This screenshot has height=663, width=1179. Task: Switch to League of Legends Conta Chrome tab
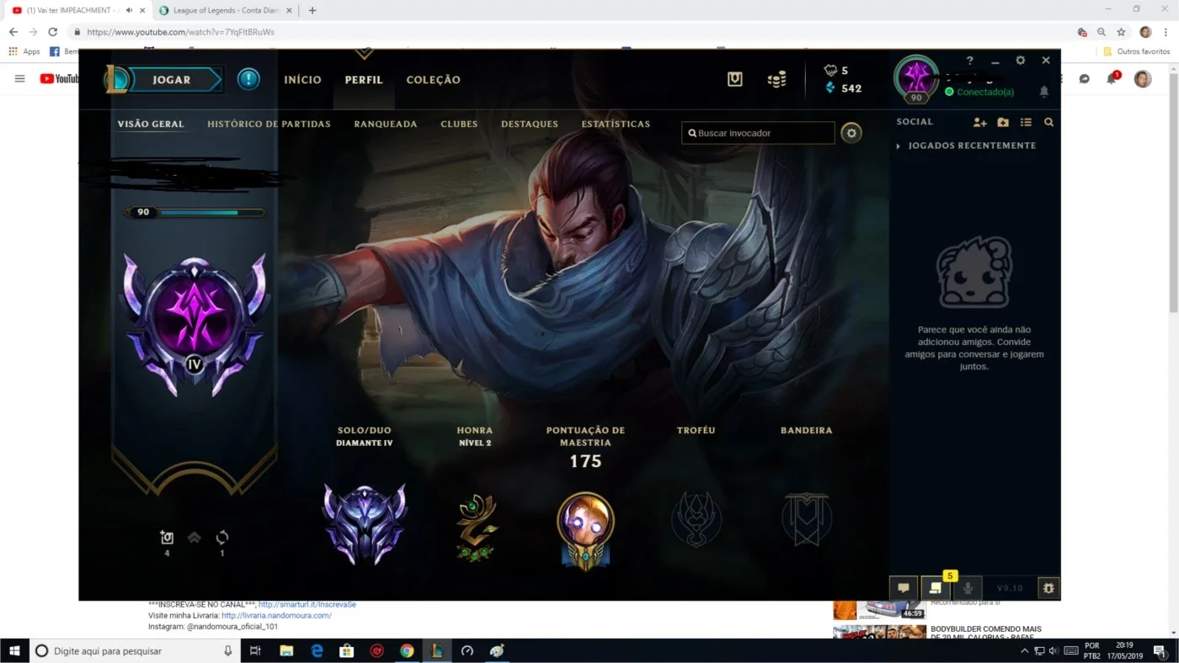pyautogui.click(x=226, y=10)
